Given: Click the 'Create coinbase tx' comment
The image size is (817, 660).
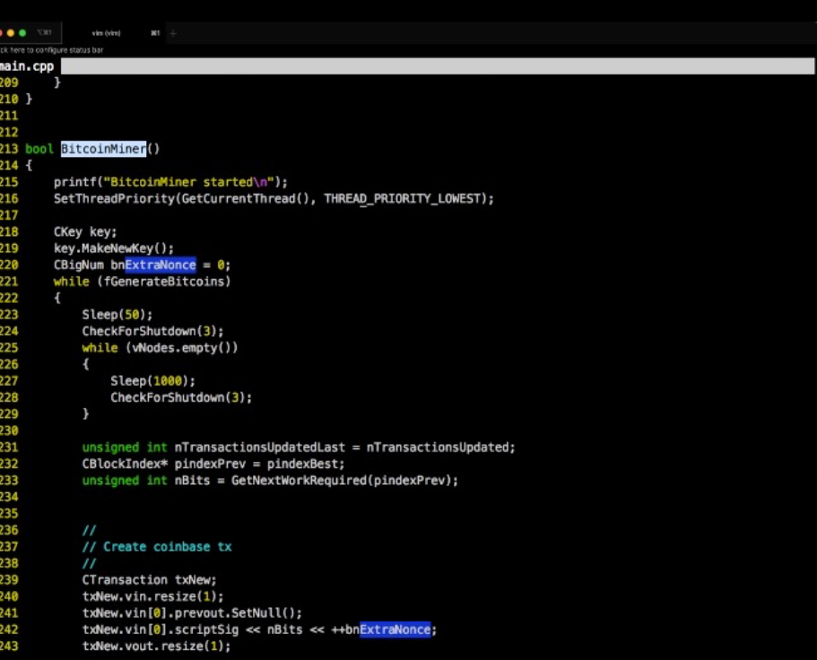Looking at the screenshot, I should tap(158, 546).
